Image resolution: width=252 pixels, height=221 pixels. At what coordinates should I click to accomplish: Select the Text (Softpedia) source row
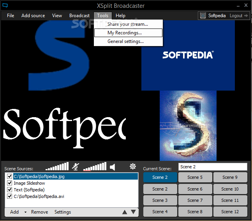pos(76,190)
